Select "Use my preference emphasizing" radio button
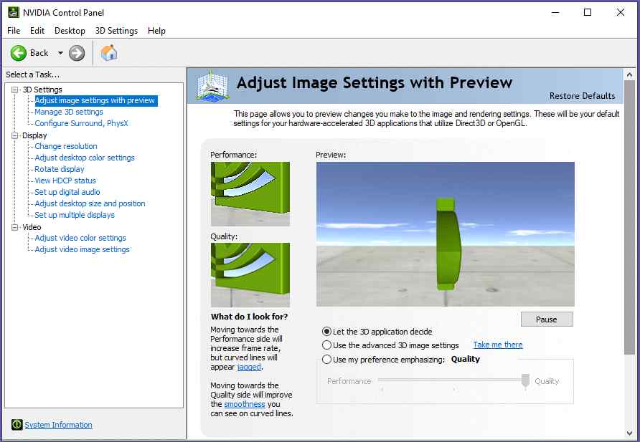The width and height of the screenshot is (640, 442). tap(327, 360)
